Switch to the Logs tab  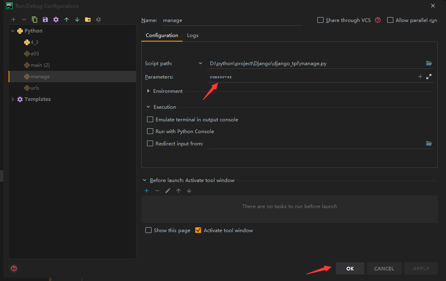(192, 35)
